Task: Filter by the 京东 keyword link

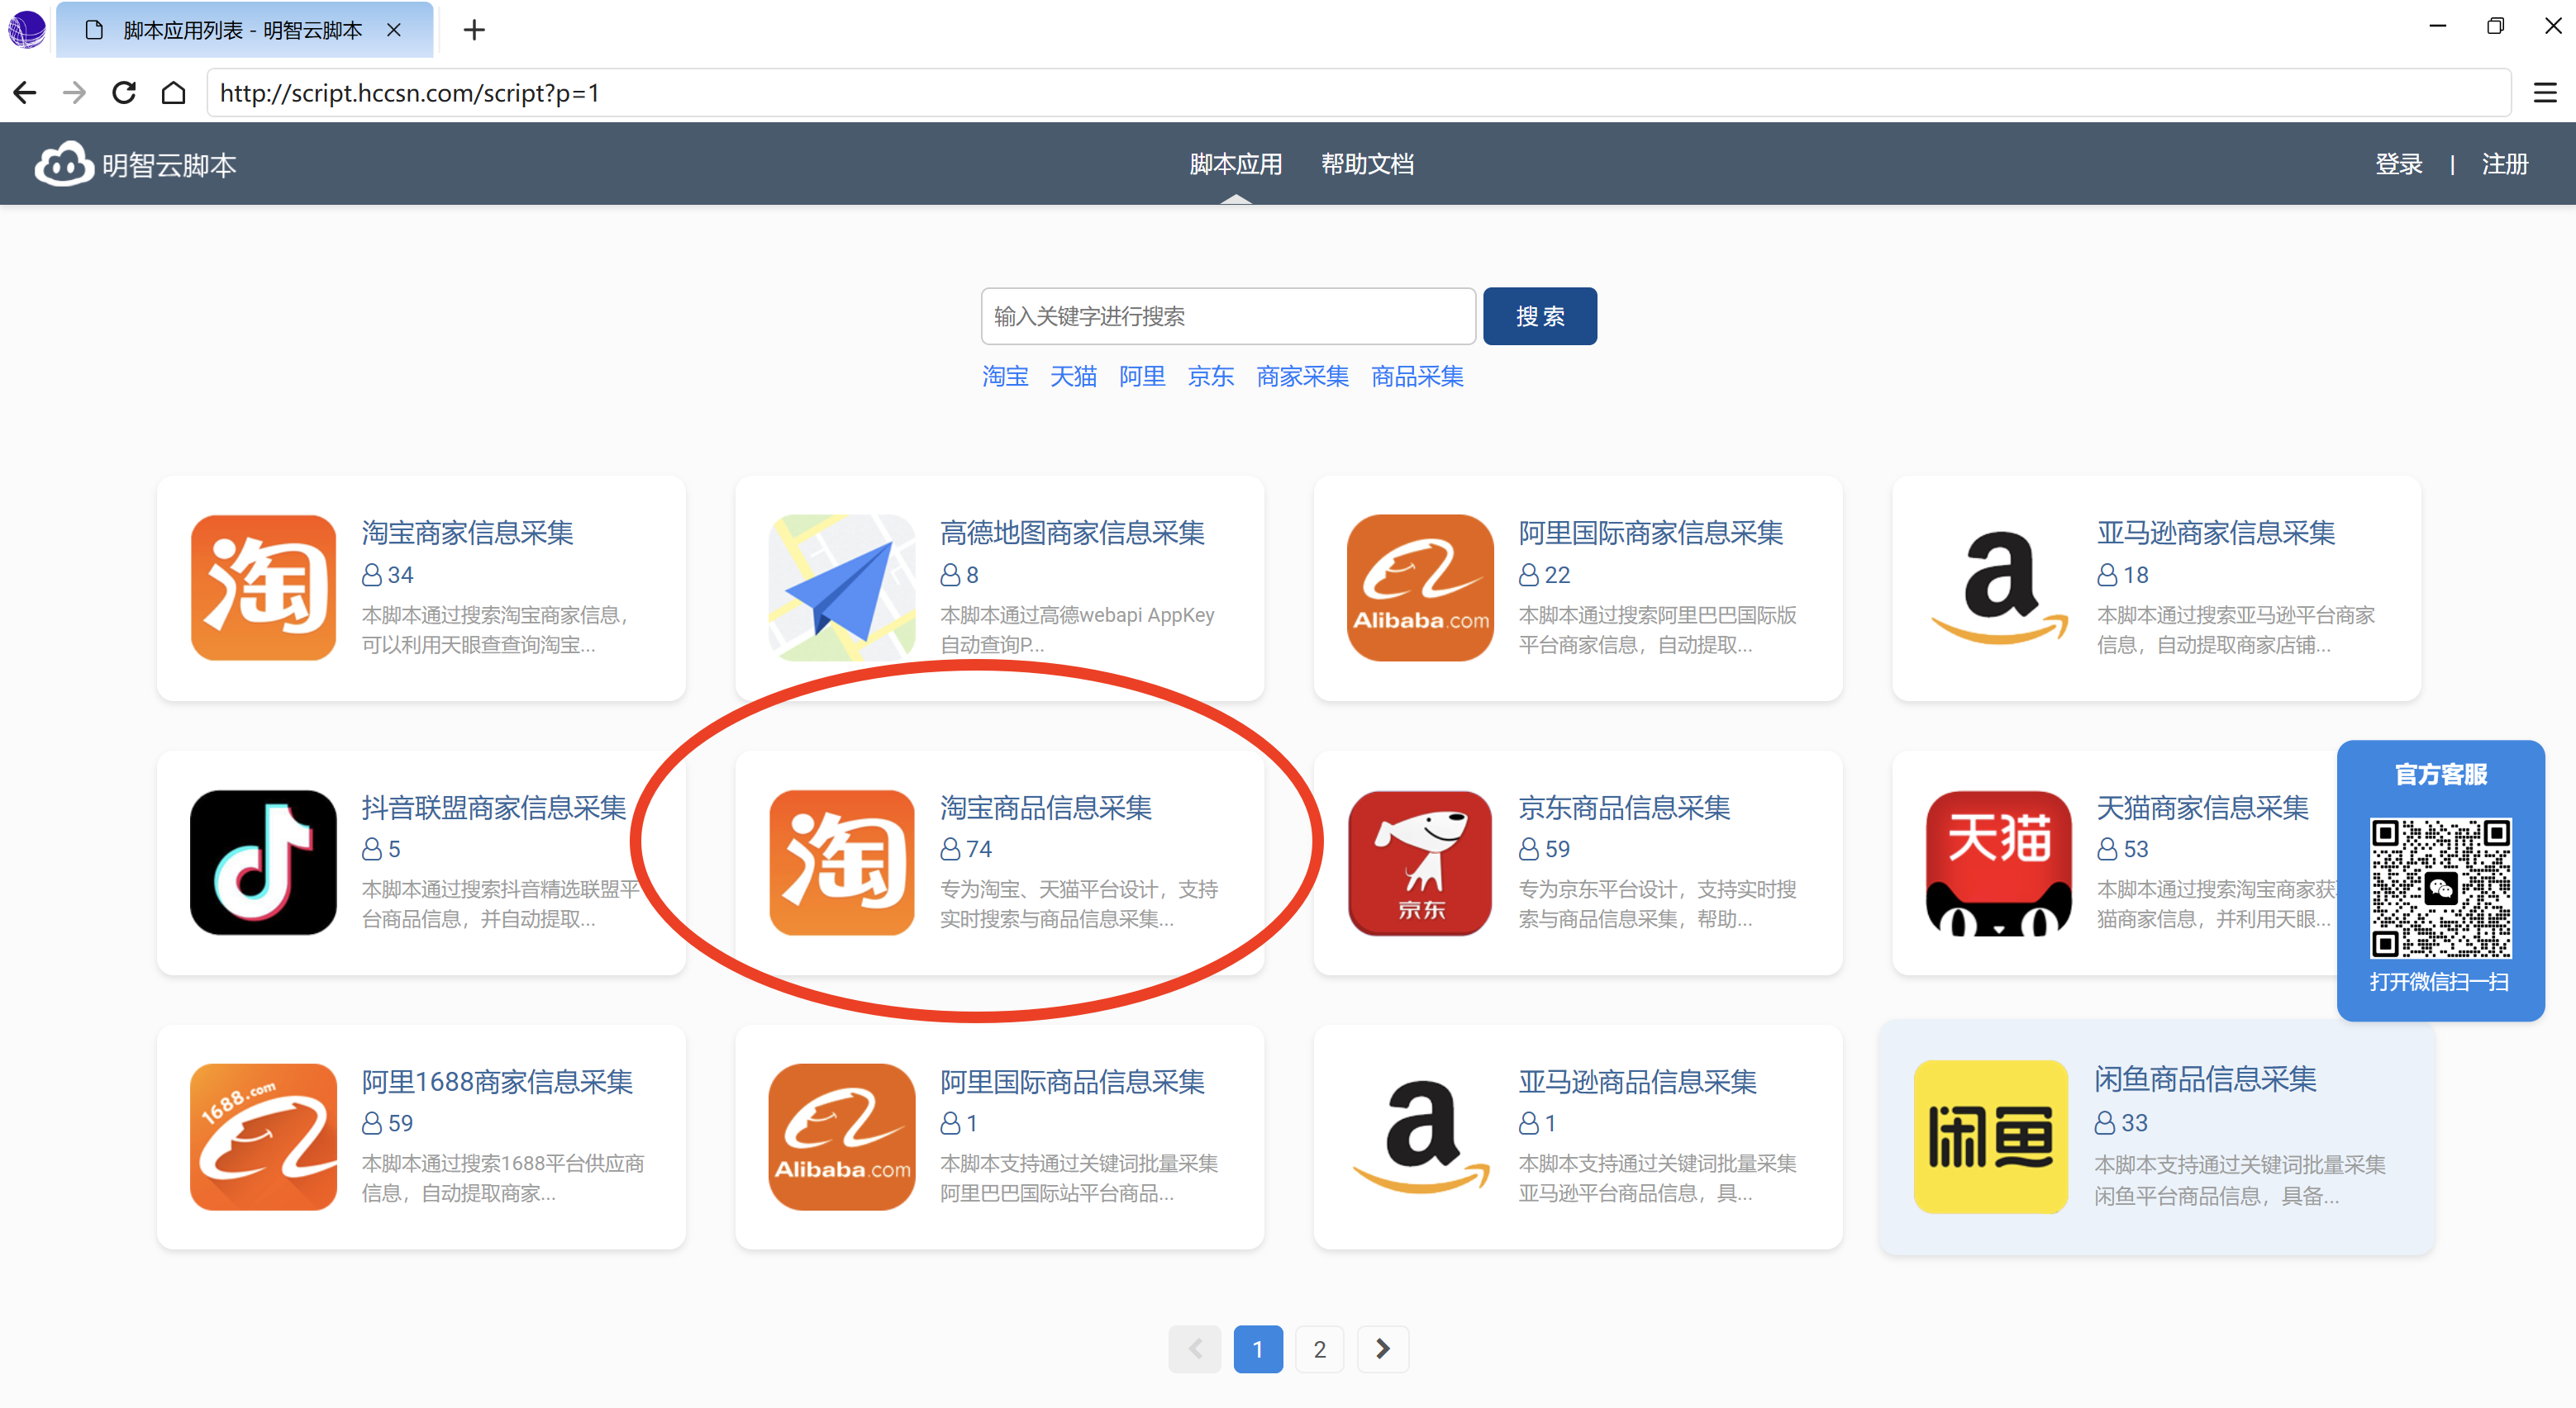Action: [1210, 377]
